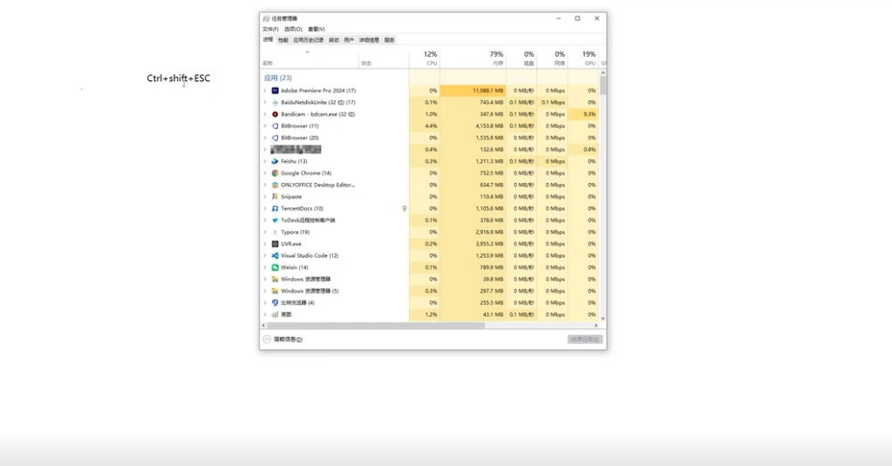Open the 选项(O) menu
Viewport: 892px width, 466px height.
(x=293, y=29)
